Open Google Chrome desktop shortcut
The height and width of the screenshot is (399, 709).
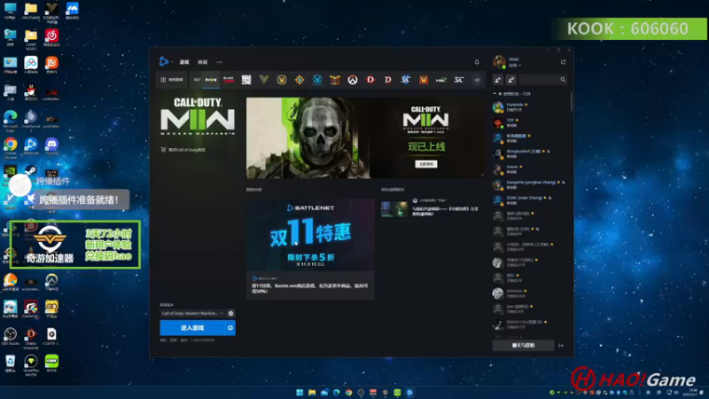(11, 146)
